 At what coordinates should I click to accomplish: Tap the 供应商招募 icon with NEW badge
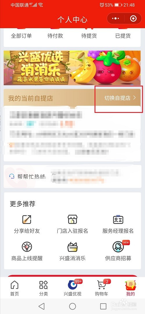pos(118,247)
